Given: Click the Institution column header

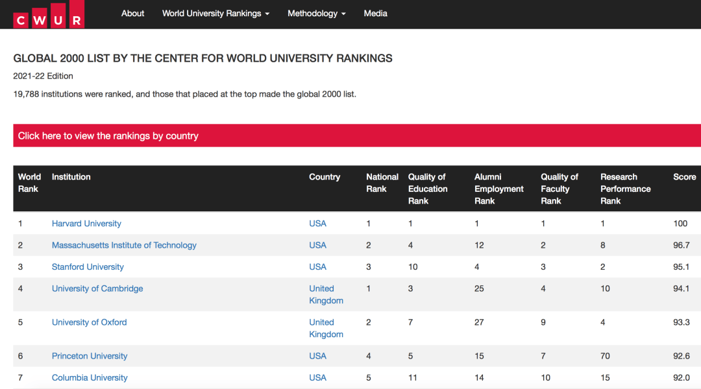Looking at the screenshot, I should tap(71, 177).
